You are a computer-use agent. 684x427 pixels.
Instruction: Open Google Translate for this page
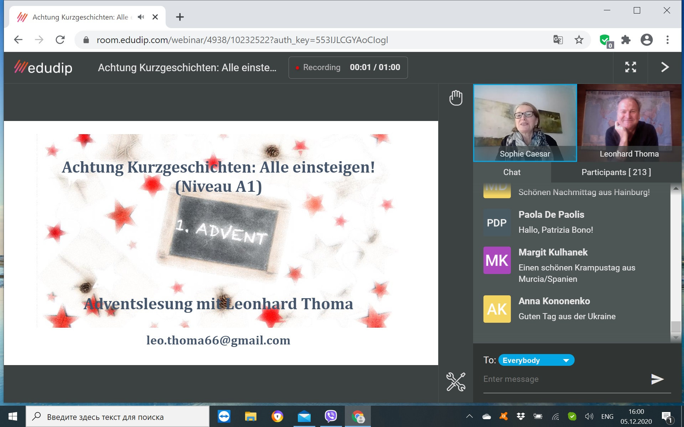[x=558, y=39]
